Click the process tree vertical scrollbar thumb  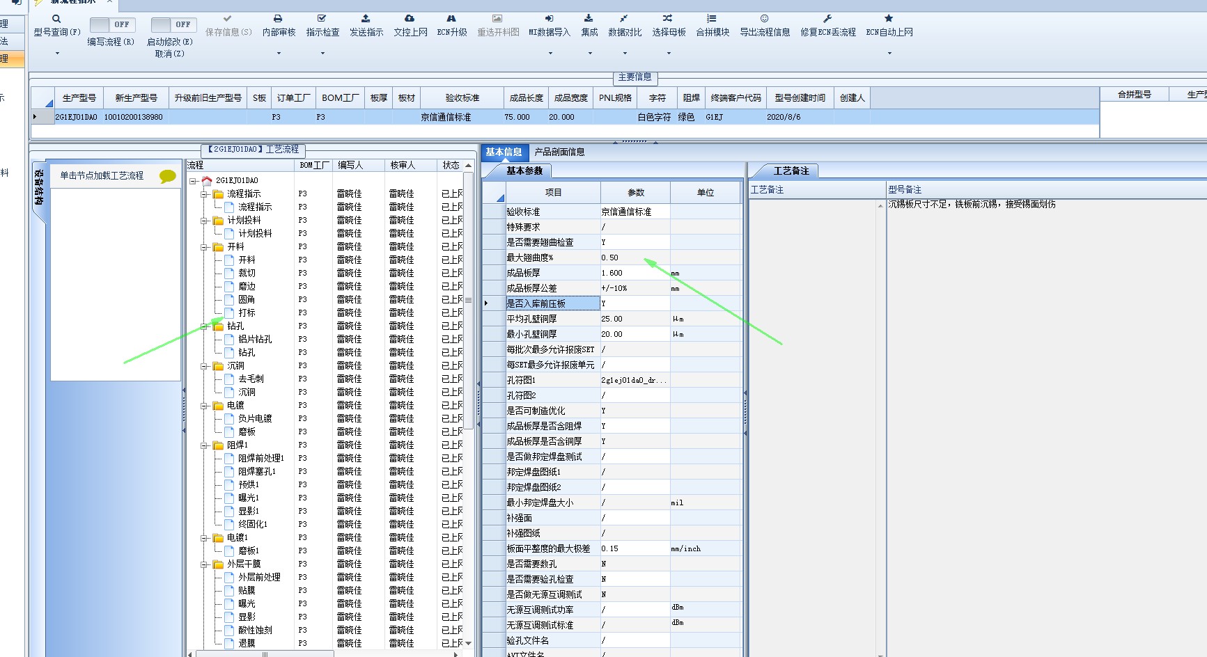coord(468,299)
